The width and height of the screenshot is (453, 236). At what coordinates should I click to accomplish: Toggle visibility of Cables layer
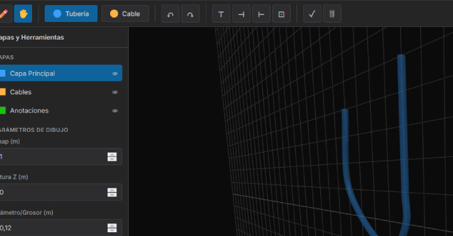pos(115,92)
